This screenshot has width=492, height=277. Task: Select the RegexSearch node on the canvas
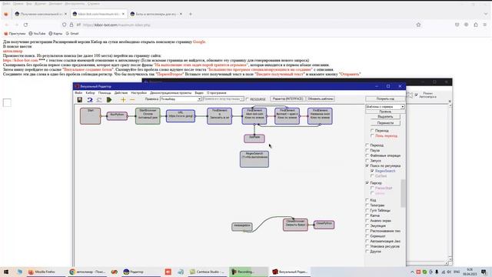point(254,159)
